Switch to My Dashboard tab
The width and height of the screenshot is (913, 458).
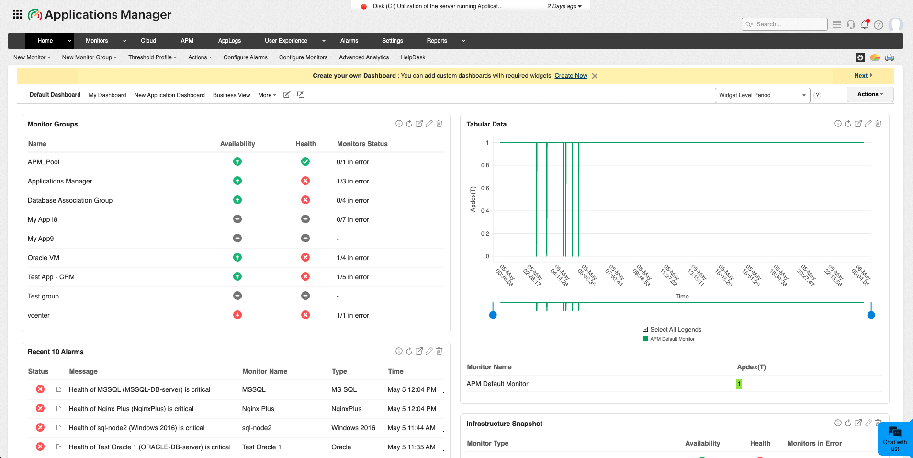click(107, 95)
